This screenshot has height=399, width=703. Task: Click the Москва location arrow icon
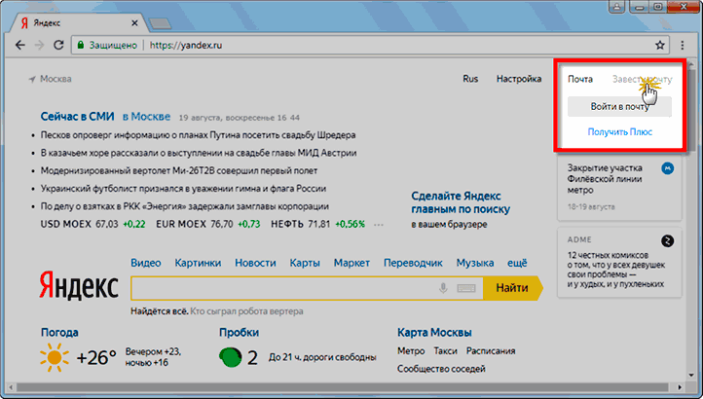coord(32,80)
